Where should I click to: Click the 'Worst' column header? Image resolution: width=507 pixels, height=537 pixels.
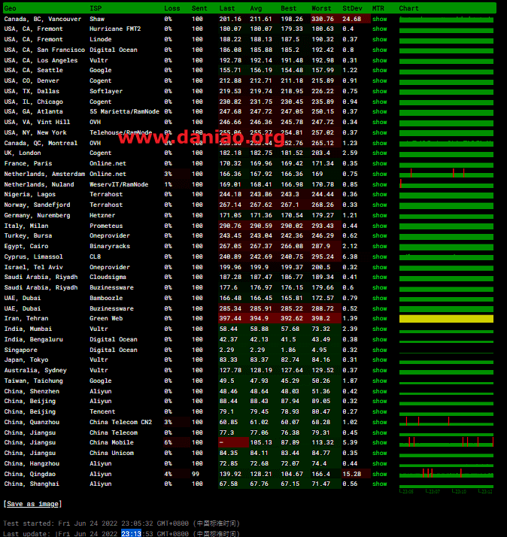click(321, 8)
